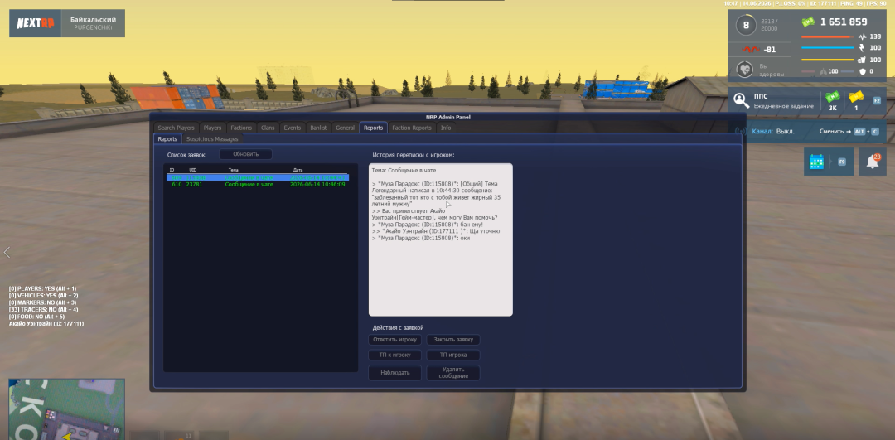Select the Reports sub-tab
Image resolution: width=895 pixels, height=440 pixels.
[167, 138]
